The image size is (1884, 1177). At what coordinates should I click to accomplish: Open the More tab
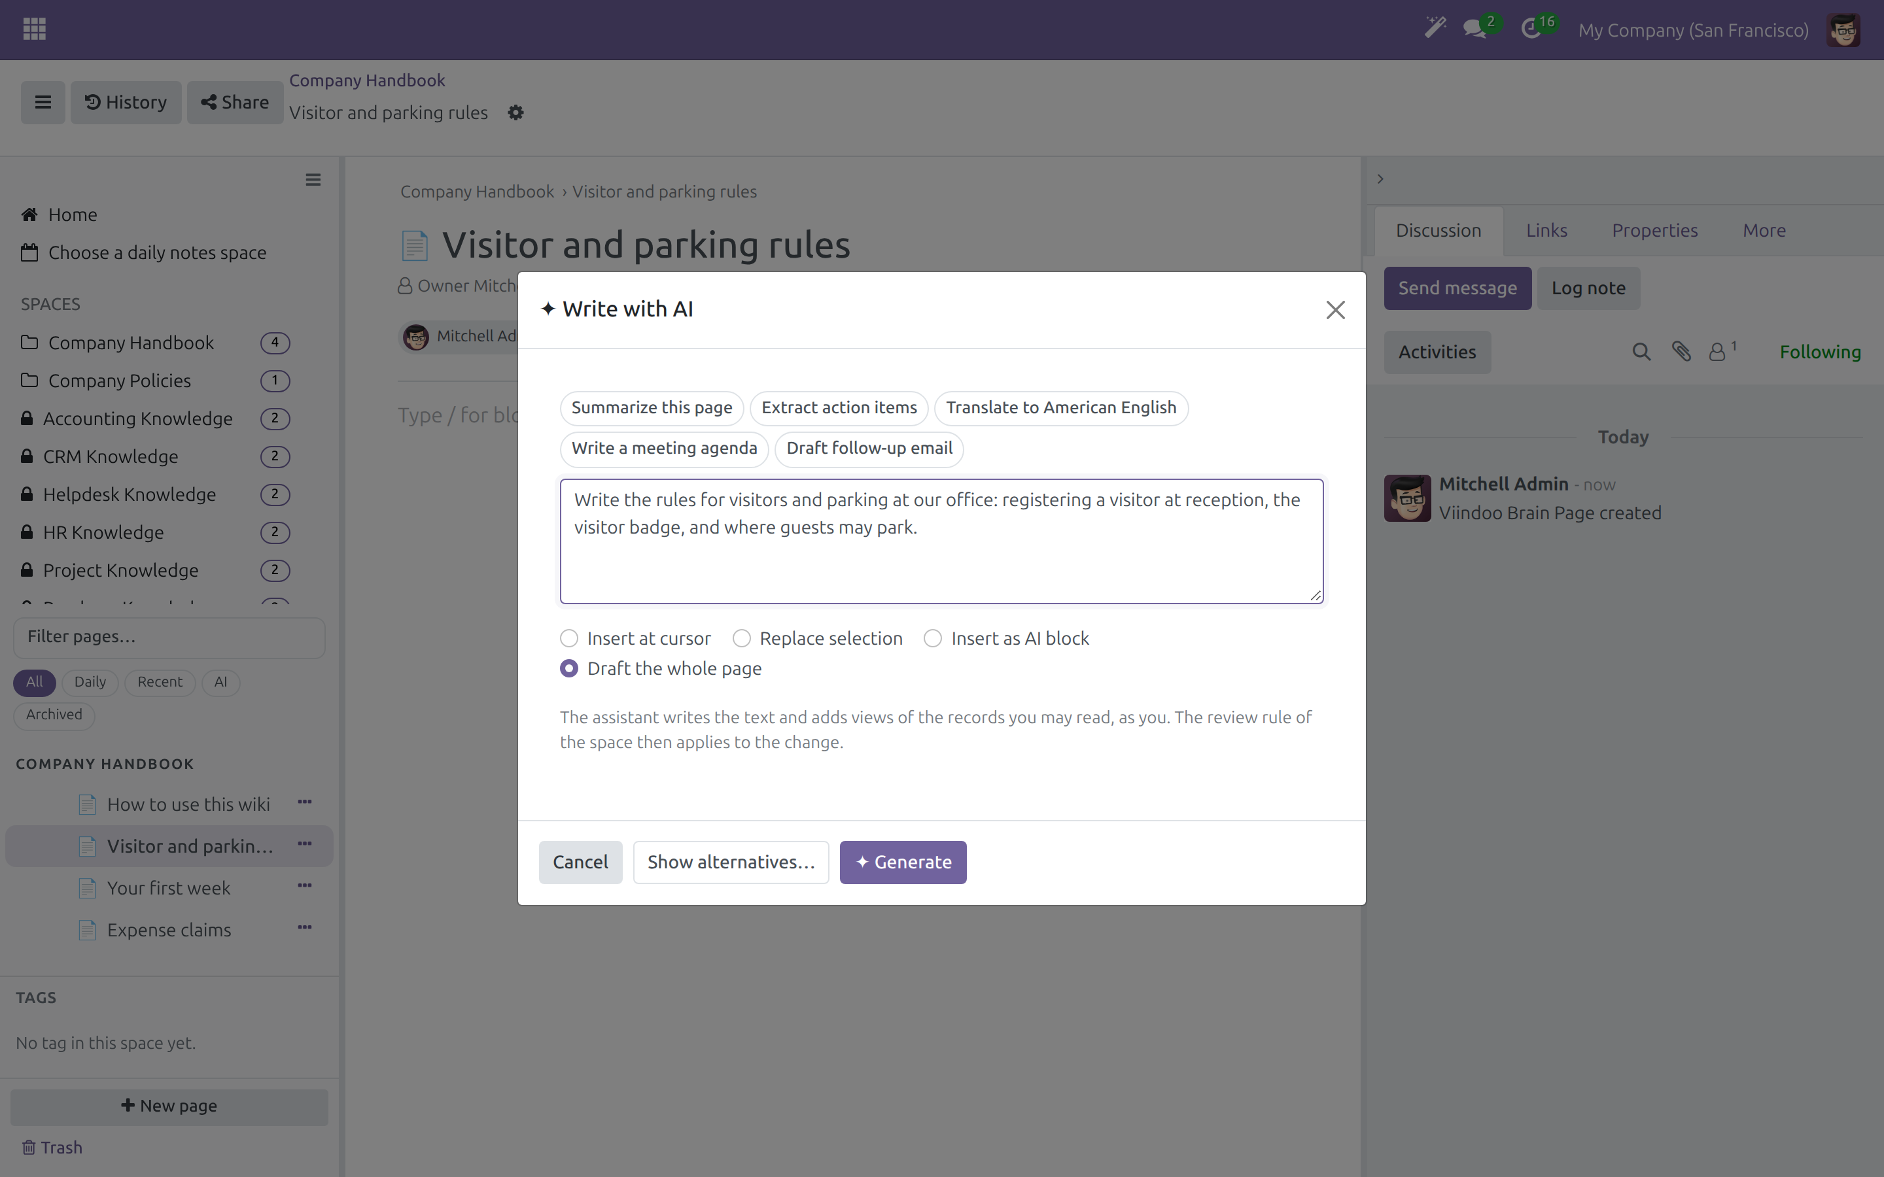[1764, 230]
